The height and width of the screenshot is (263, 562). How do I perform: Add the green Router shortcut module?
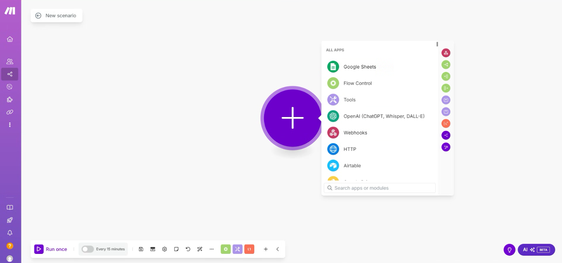pos(446,65)
